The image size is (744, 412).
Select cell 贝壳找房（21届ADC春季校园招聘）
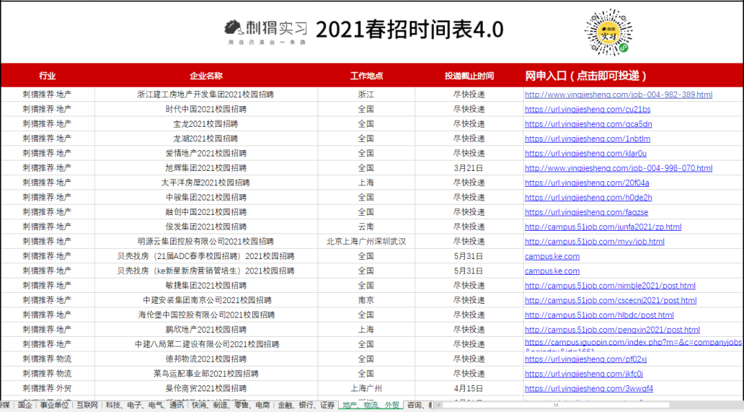(206, 256)
